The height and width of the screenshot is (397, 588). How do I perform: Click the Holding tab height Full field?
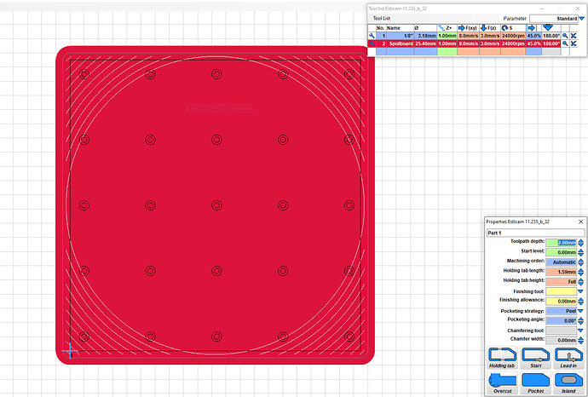(561, 281)
